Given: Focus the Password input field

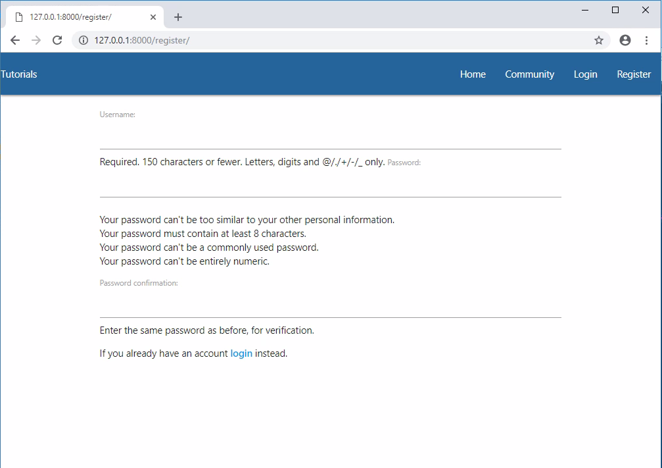Looking at the screenshot, I should point(330,185).
